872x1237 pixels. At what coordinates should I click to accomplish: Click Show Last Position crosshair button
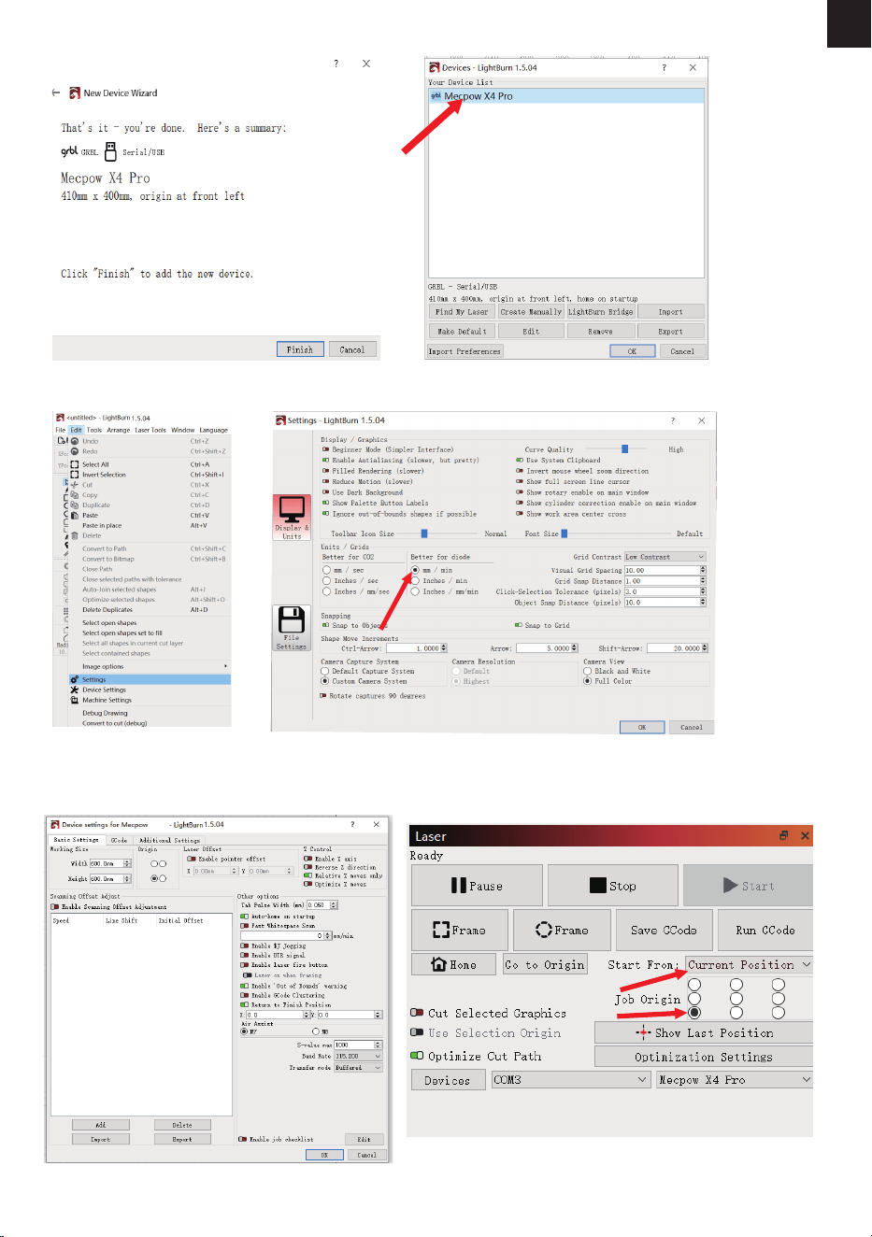[705, 1032]
